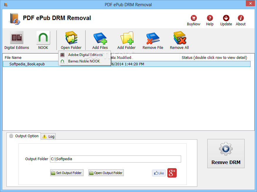Screen dimensions: 257x192
Task: Select the NOOK toolbar icon
Action: point(43,40)
